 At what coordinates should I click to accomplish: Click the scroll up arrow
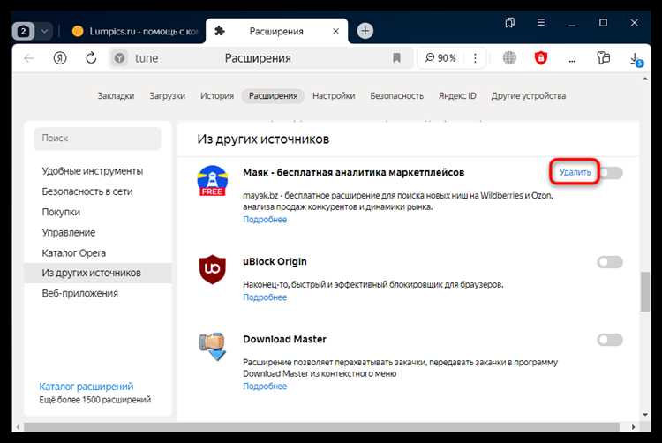645,79
